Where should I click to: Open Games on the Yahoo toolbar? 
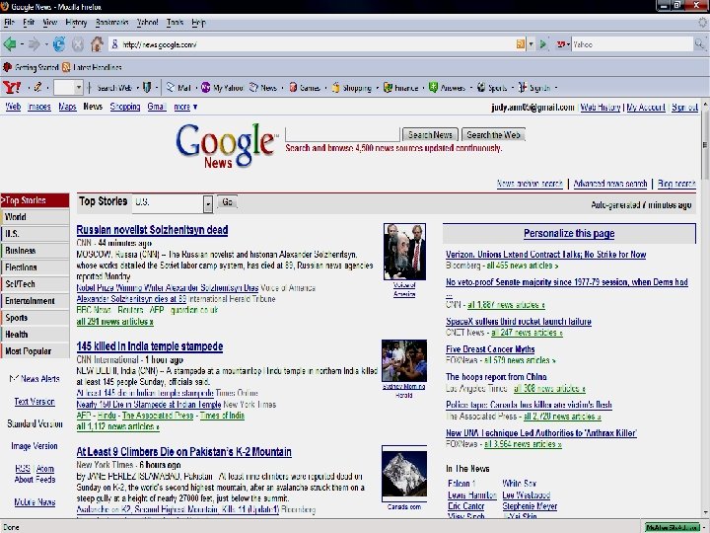(305, 88)
